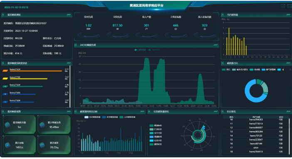
Task: Click the hems784263 row in the points table
Action: [256, 120]
